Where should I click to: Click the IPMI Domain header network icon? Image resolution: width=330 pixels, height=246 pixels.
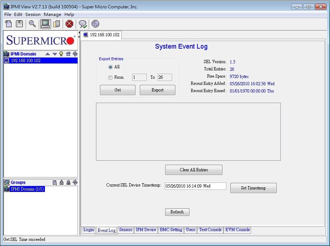pos(7,54)
